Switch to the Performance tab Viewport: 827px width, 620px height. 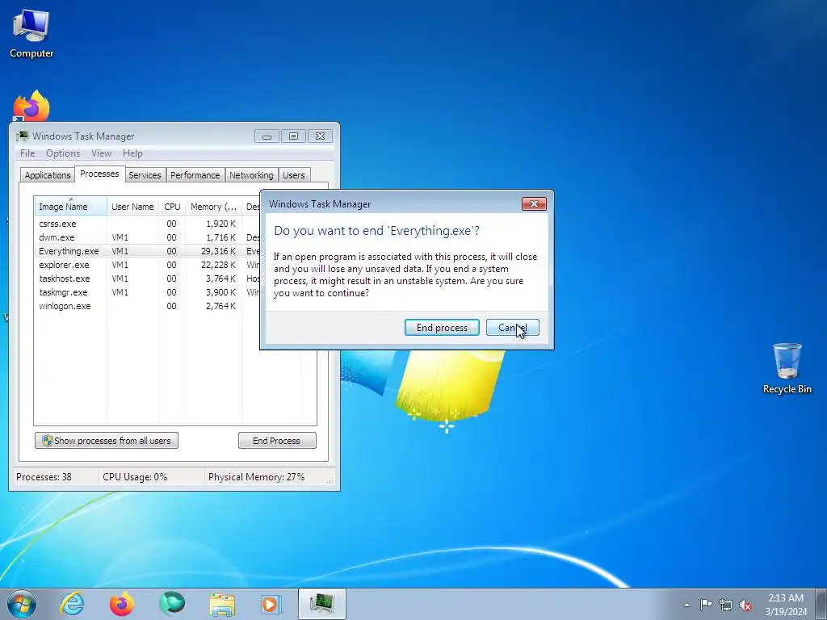point(195,175)
